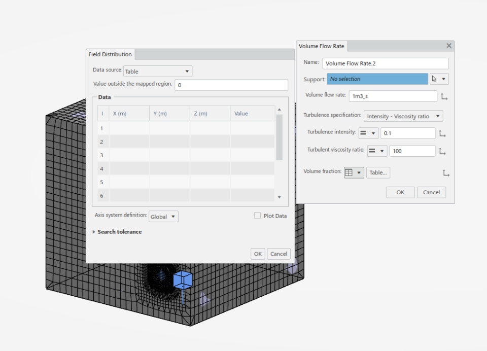This screenshot has width=487, height=351.
Task: Select row 6 in the data table
Action: [186, 195]
